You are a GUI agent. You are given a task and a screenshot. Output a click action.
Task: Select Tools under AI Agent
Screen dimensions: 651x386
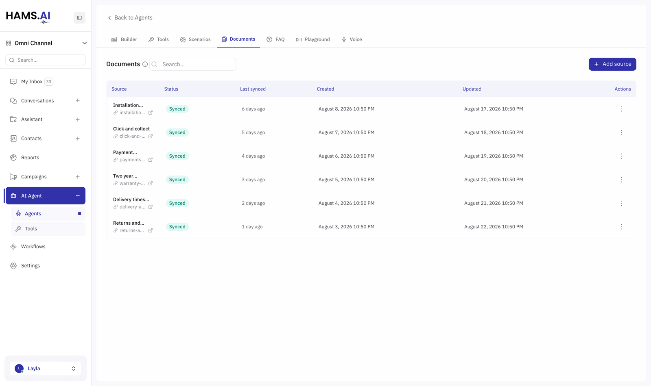[48, 229]
